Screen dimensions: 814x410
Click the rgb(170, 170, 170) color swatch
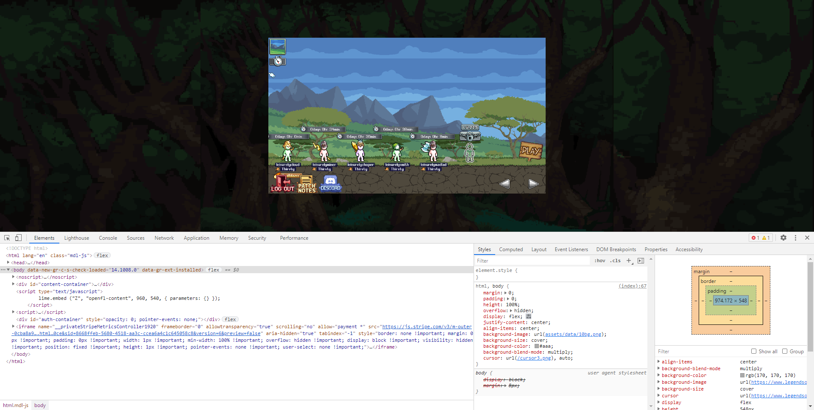(742, 375)
